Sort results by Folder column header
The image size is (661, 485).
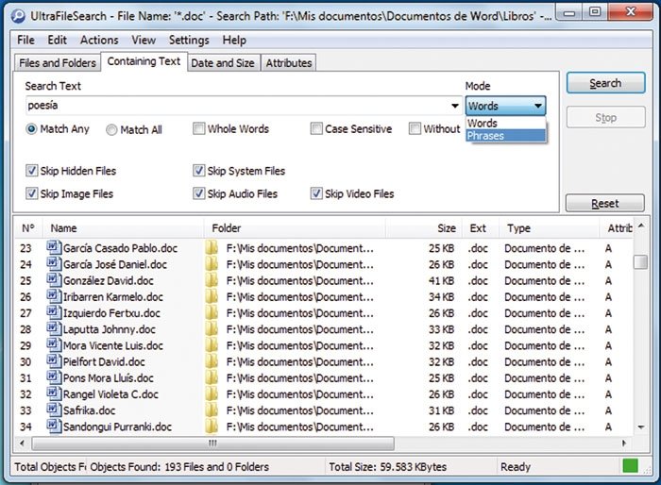pos(295,228)
